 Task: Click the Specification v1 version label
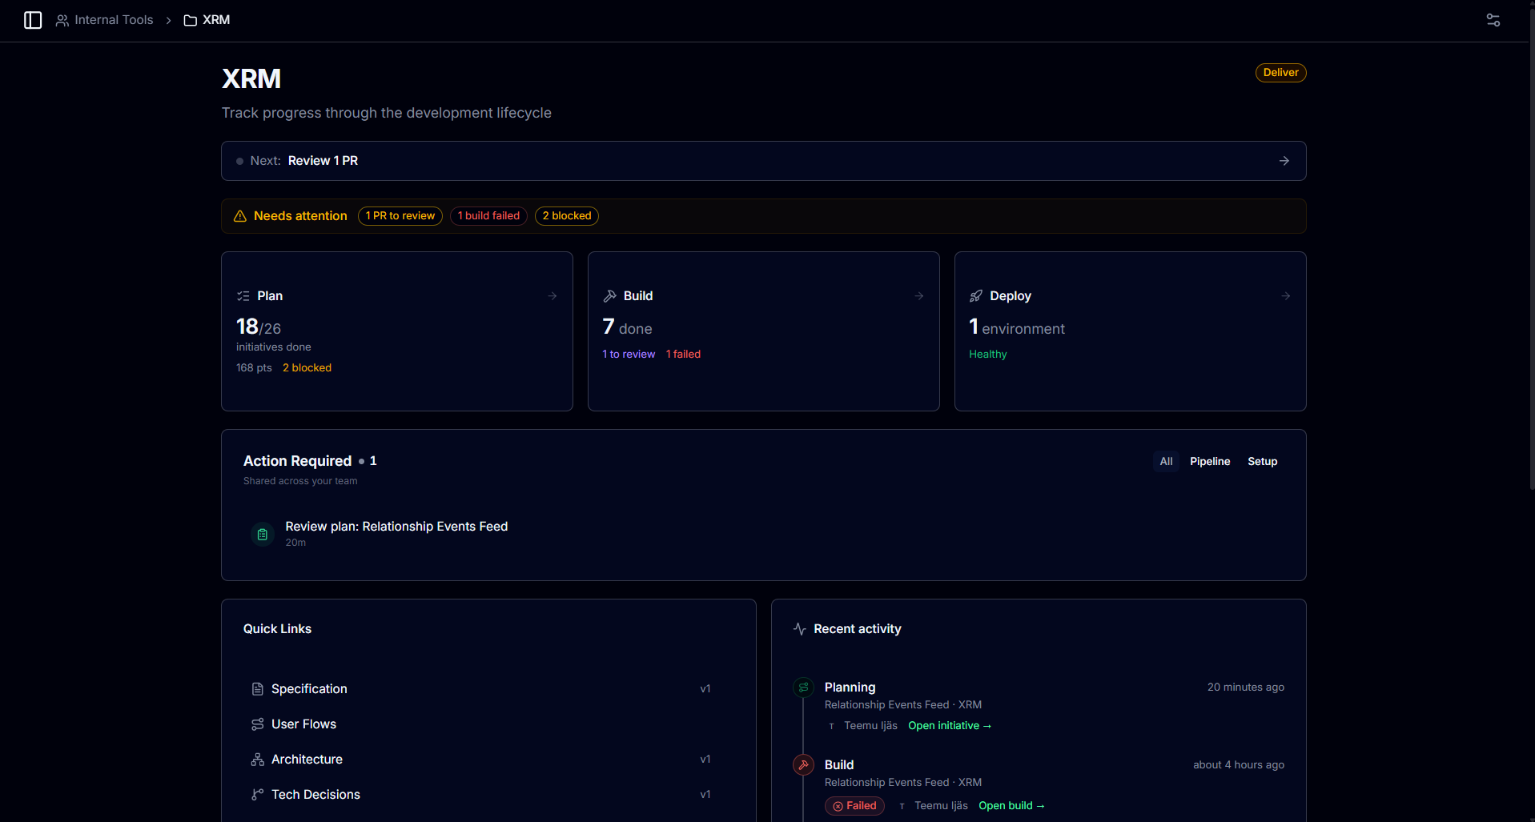click(705, 689)
